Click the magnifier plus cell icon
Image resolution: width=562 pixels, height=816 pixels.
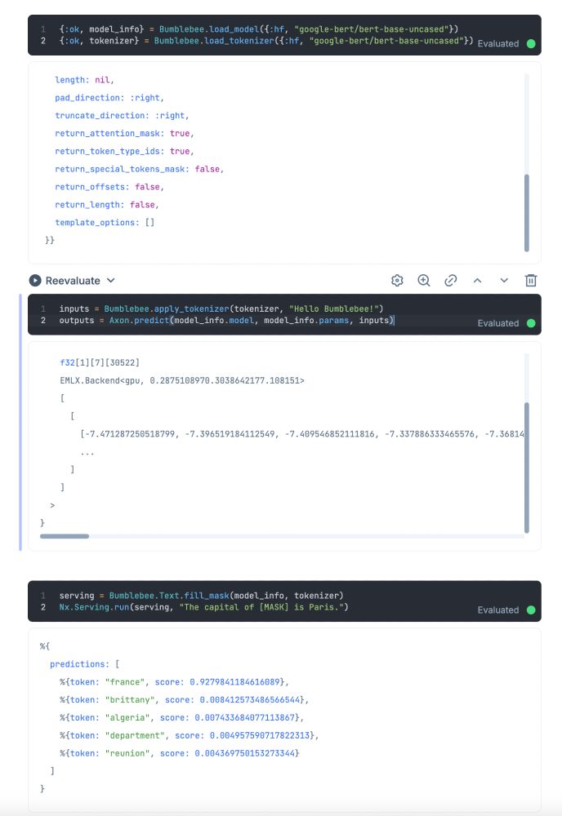pyautogui.click(x=424, y=281)
